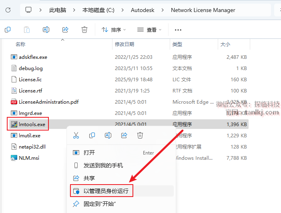Screen dimensions: 281x213
Task: Sort by 名称 column header
Action: pyautogui.click(x=20, y=44)
